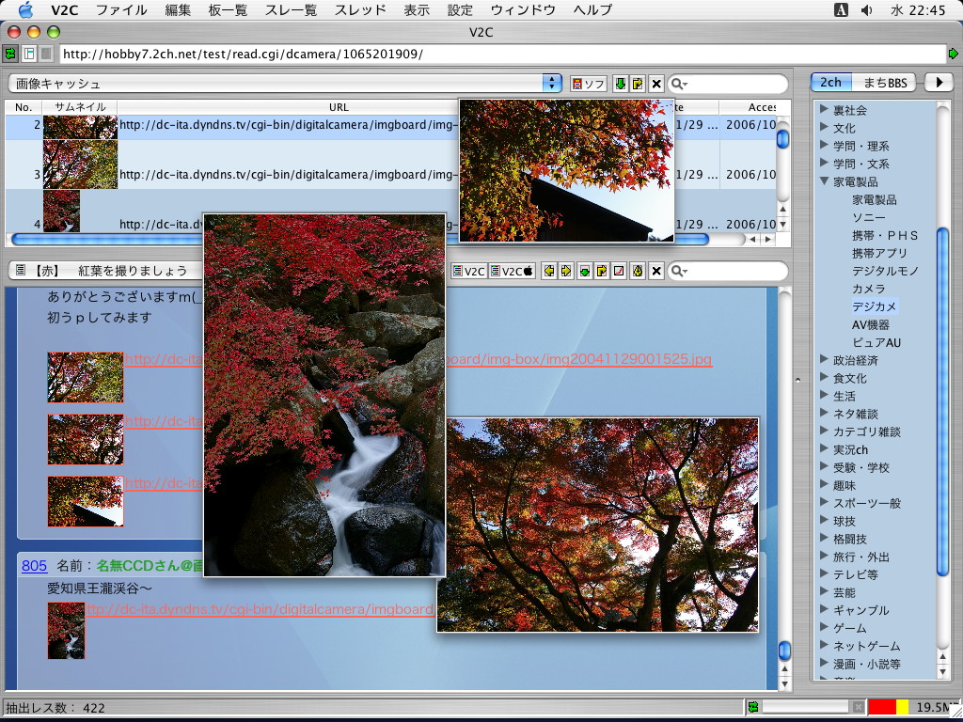Viewport: 963px width, 722px height.
Task: Click the V2C button in thread toolbar
Action: [468, 272]
